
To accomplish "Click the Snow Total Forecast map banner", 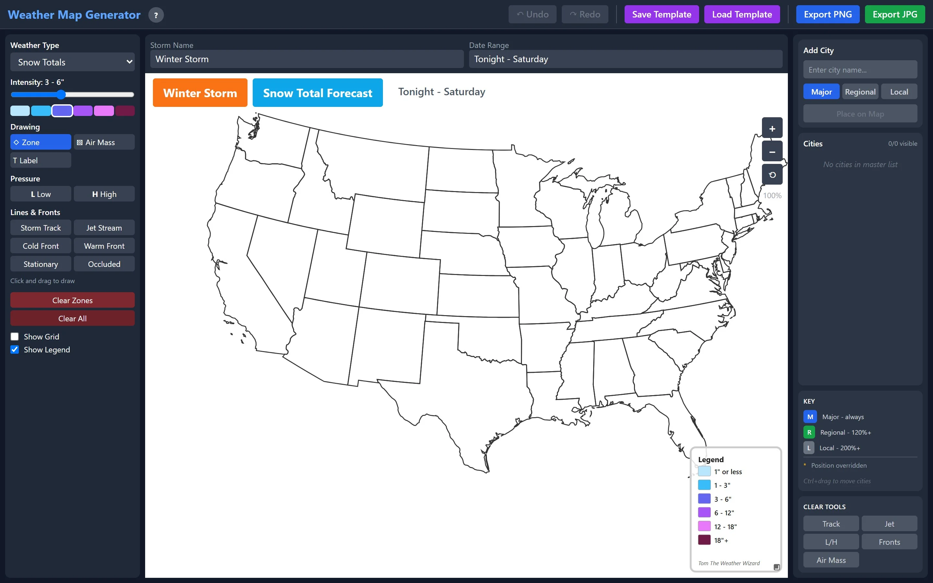I will (x=317, y=93).
